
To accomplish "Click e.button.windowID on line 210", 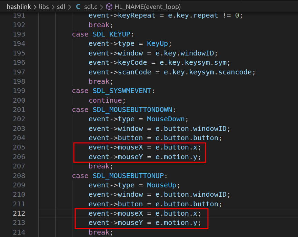I will point(191,195).
